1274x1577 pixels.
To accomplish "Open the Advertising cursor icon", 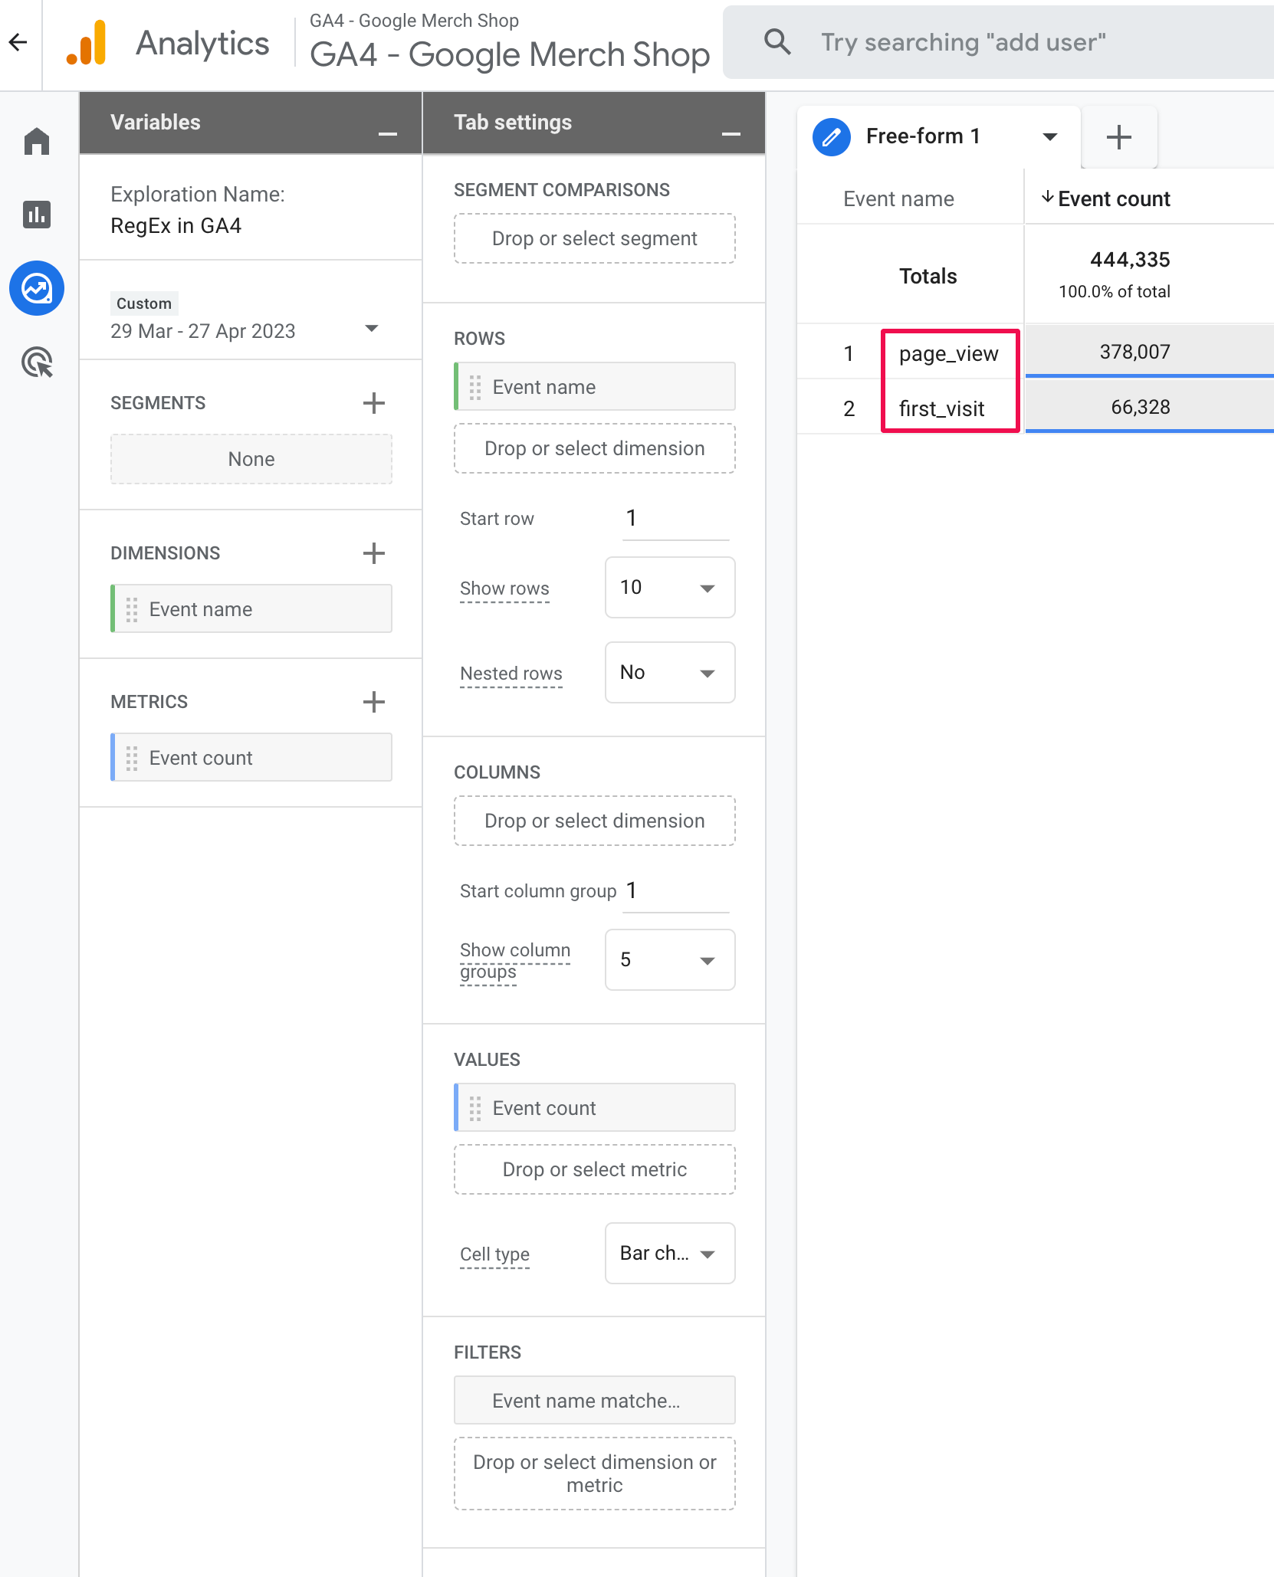I will [x=37, y=362].
